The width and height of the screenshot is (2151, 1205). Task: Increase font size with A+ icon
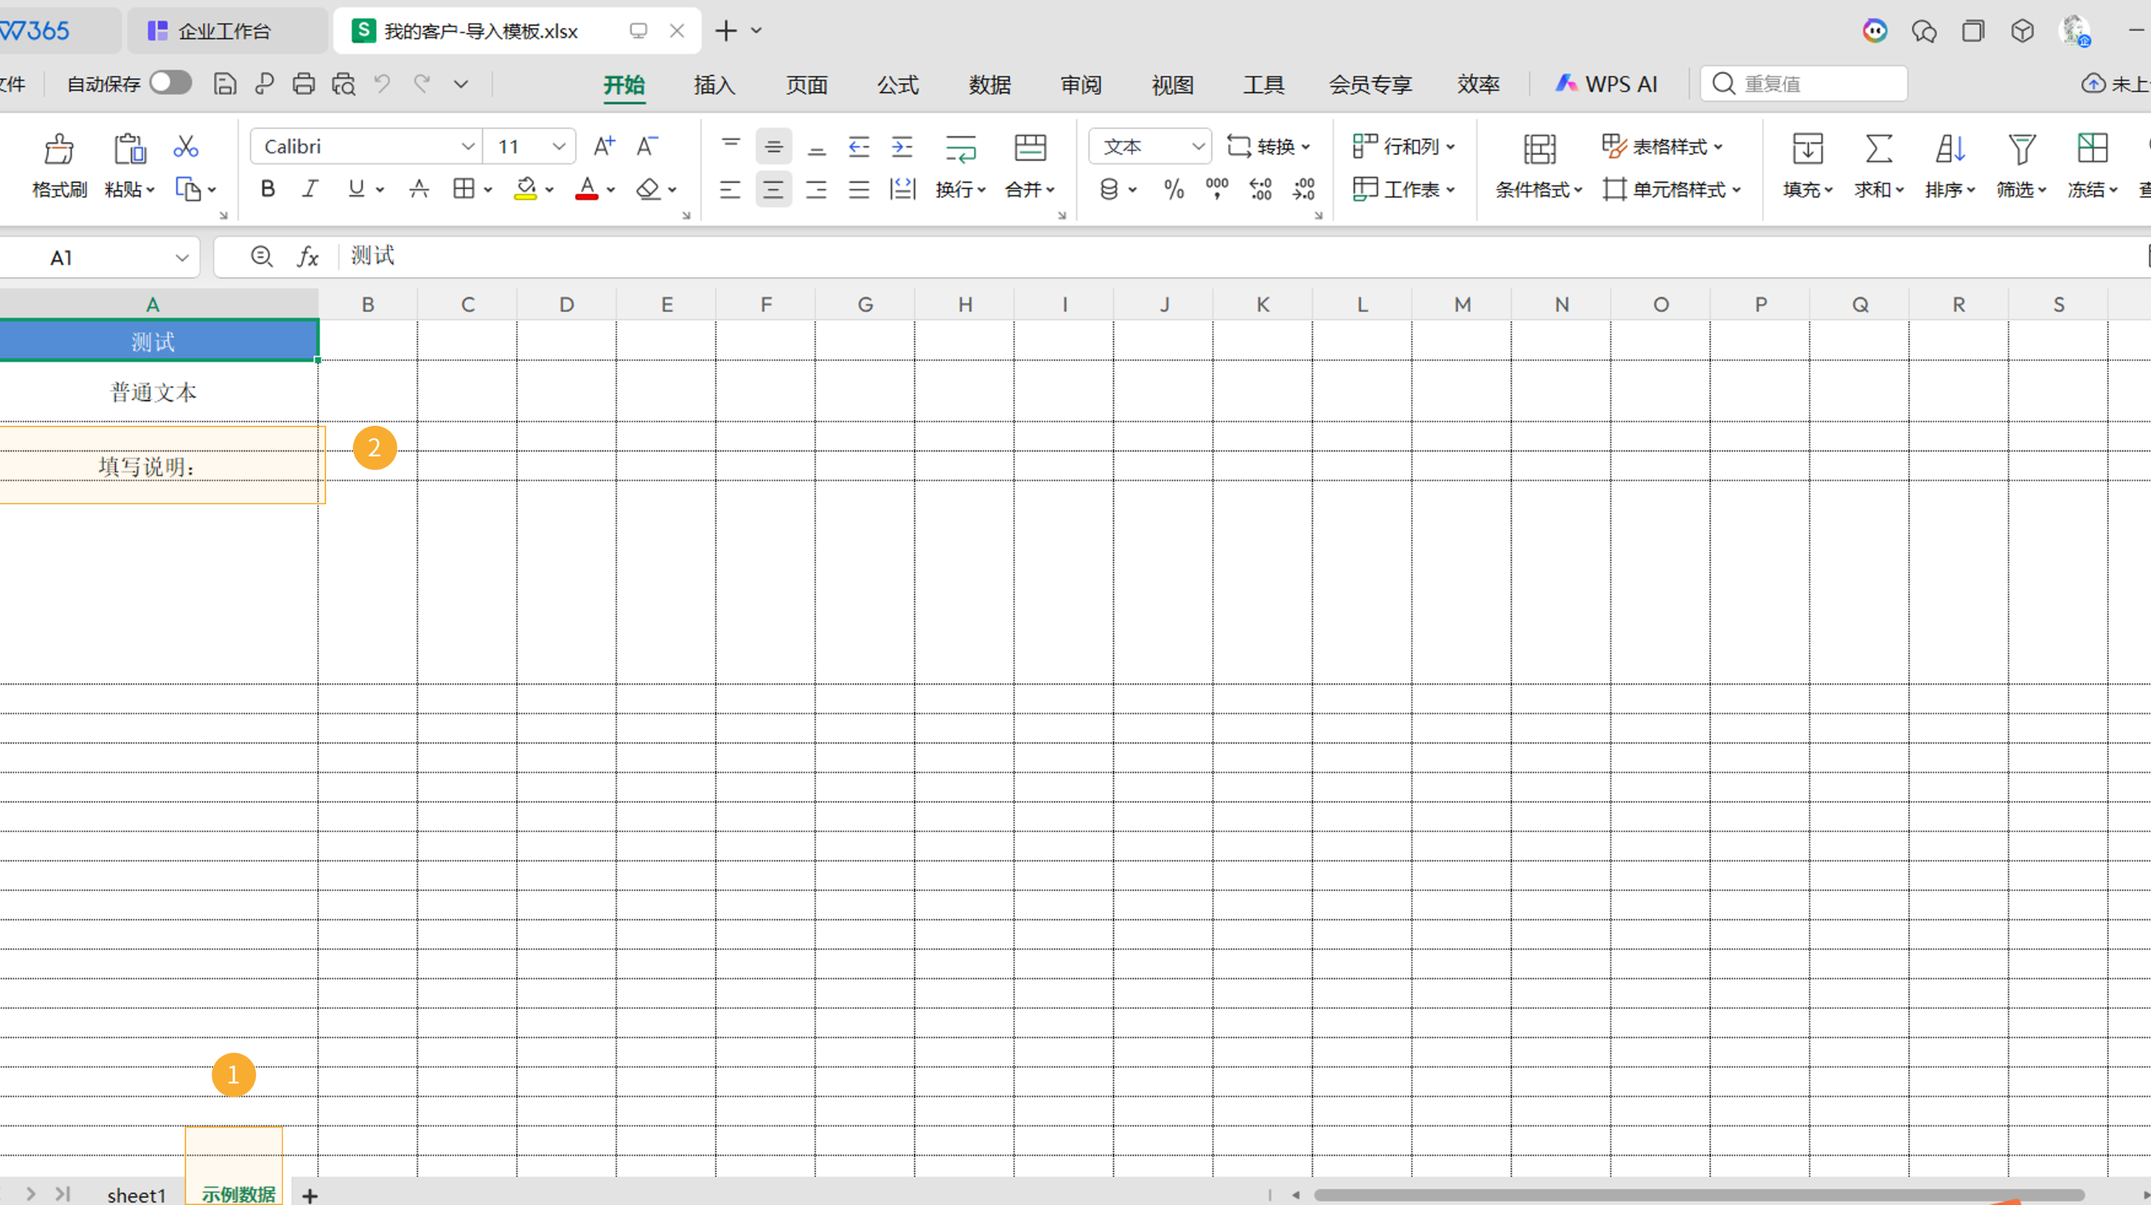[x=604, y=147]
